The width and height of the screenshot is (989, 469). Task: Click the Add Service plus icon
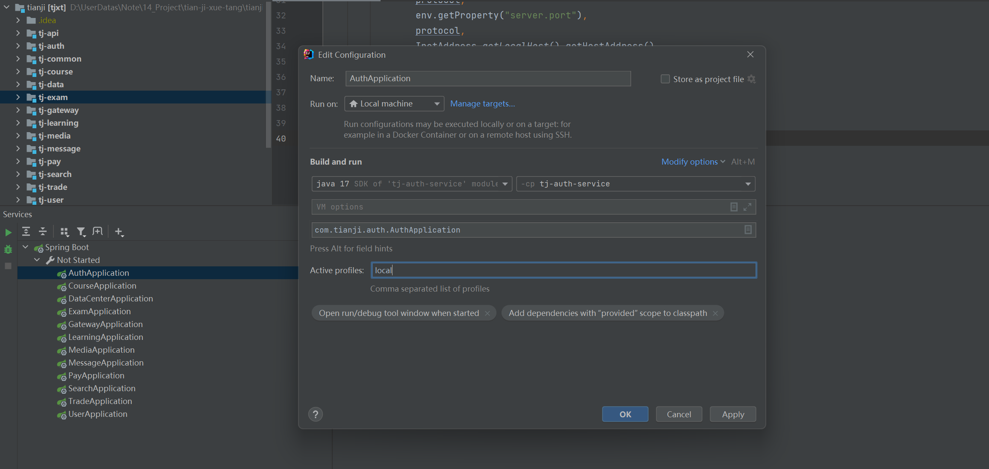[x=119, y=232]
